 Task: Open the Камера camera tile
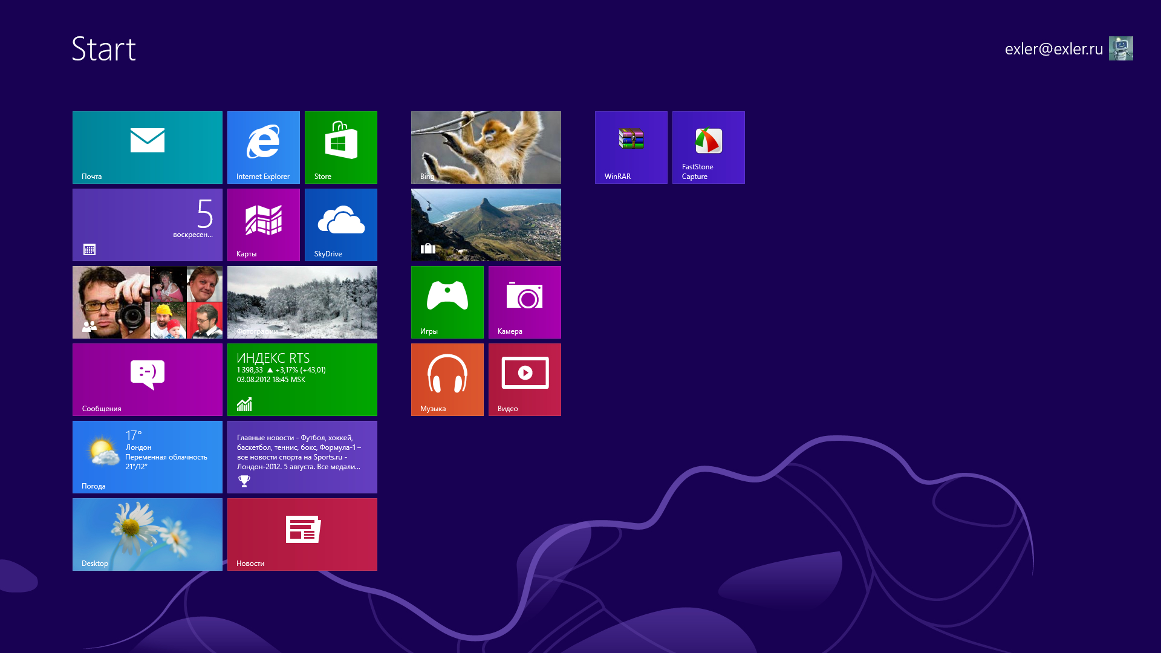(x=524, y=302)
